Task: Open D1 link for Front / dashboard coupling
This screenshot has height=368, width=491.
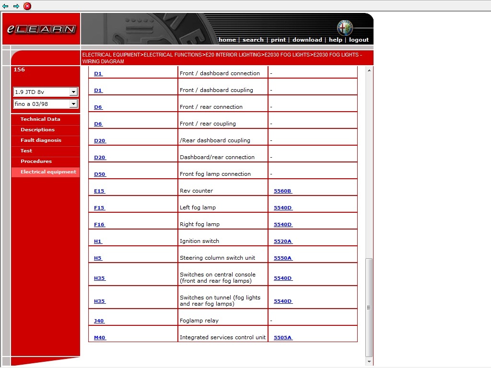Action: tap(98, 91)
